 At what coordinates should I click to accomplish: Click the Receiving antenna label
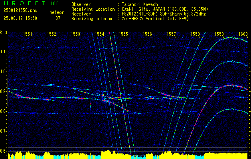click(92, 19)
